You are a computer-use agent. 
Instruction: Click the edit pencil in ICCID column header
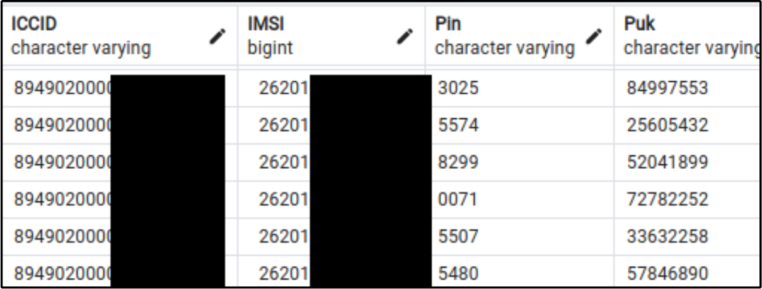click(x=217, y=38)
